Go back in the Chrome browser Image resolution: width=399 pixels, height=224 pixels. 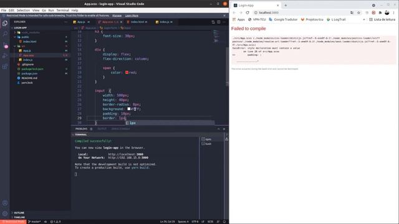234,12
